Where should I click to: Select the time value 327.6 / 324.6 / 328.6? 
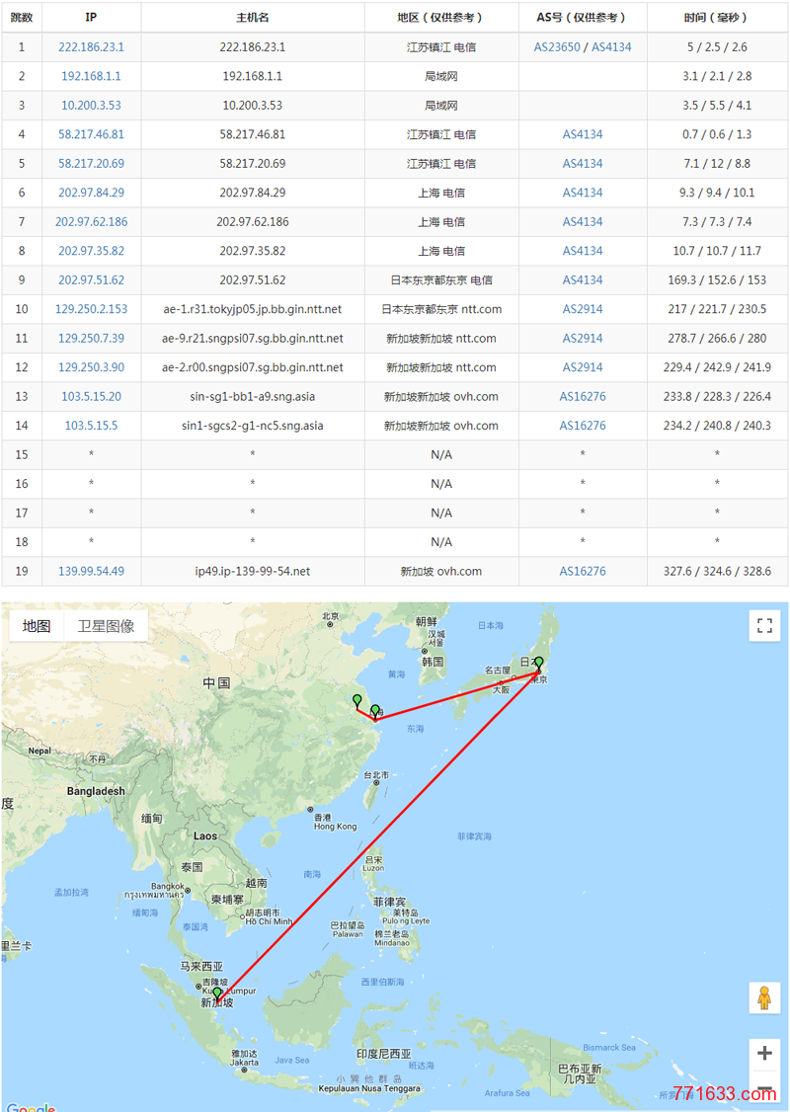tap(718, 571)
